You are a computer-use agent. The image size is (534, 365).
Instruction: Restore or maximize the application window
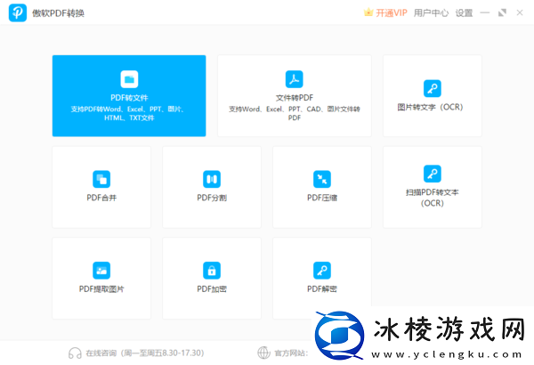pyautogui.click(x=502, y=13)
